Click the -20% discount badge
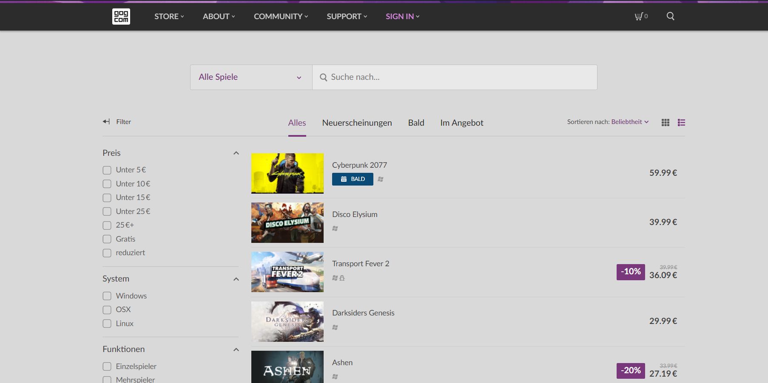 tap(631, 371)
